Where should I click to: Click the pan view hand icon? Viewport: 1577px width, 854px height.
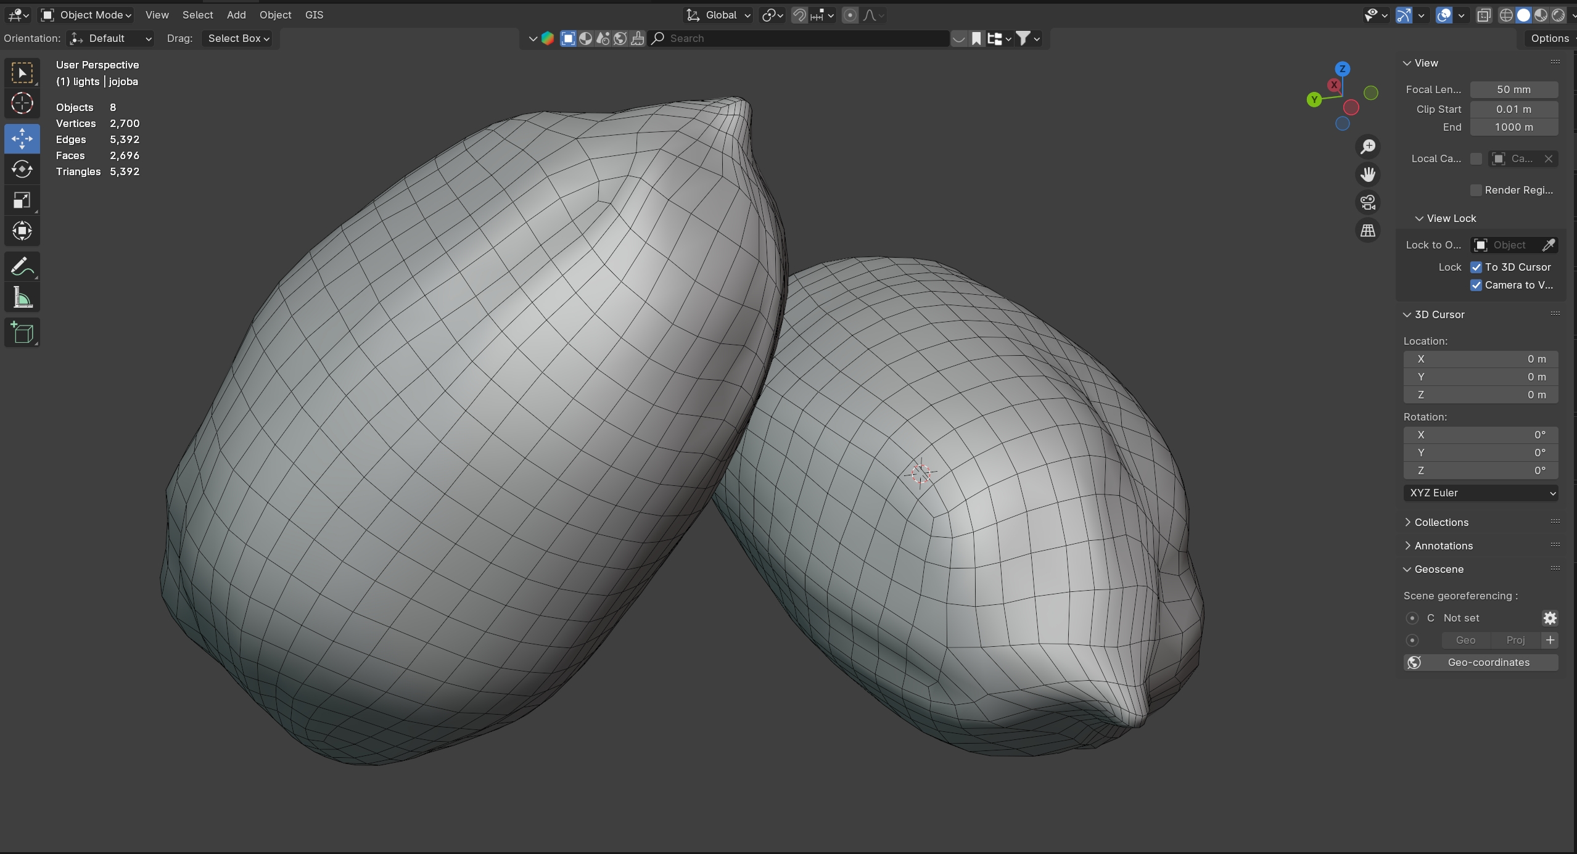pos(1368,174)
